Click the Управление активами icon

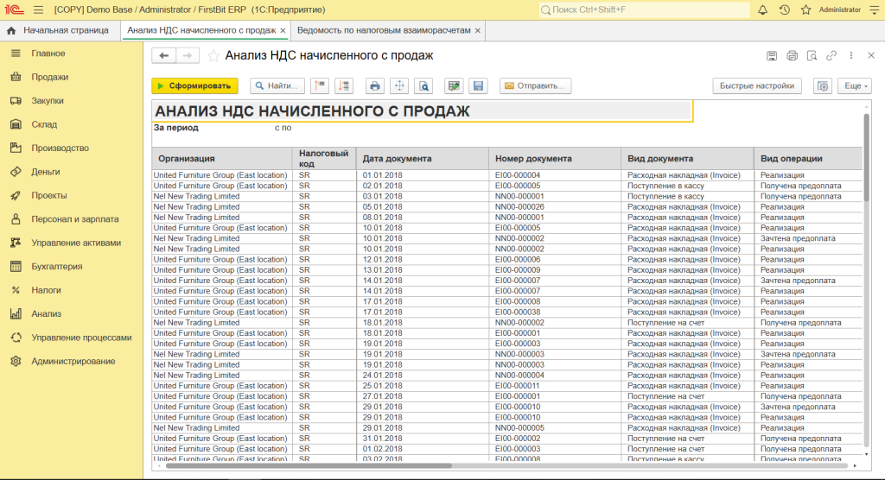16,243
